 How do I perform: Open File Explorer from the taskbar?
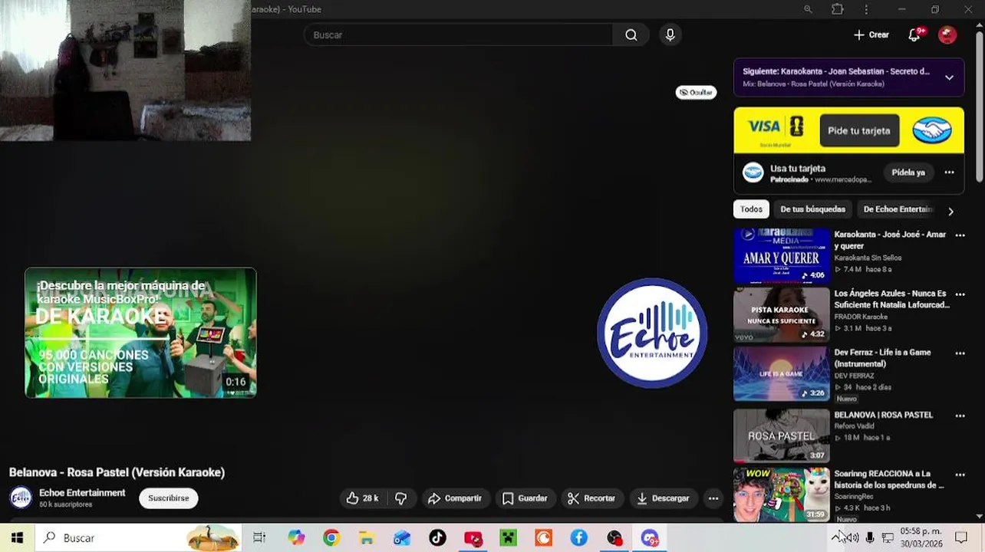pyautogui.click(x=367, y=538)
